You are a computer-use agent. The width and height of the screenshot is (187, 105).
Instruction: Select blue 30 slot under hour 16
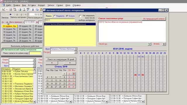[x=139, y=75]
